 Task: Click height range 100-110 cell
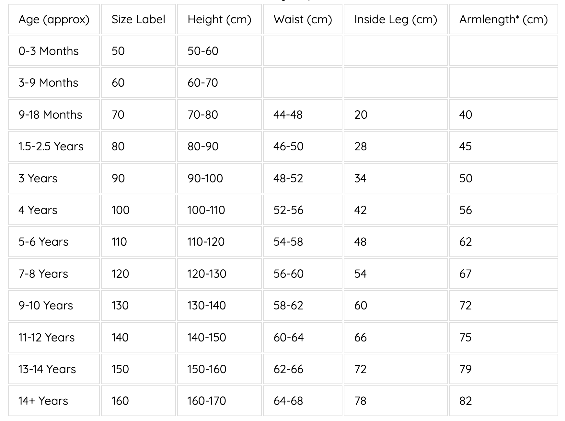click(x=206, y=210)
